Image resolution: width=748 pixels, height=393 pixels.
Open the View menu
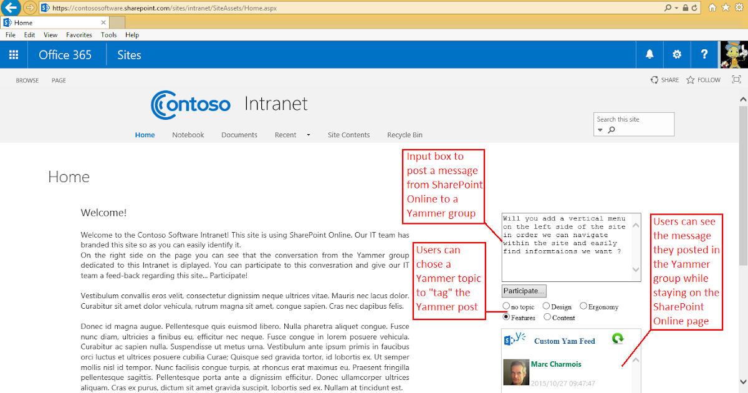coord(50,35)
